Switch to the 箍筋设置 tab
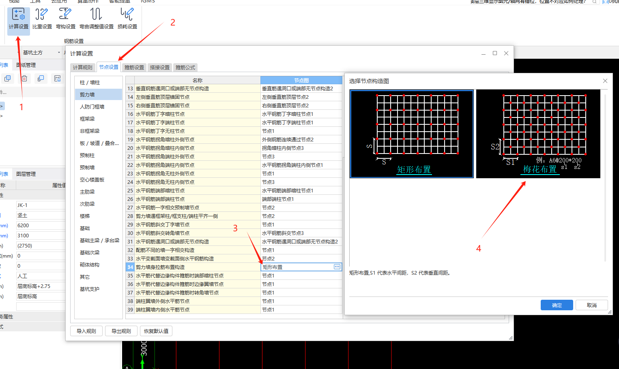 [x=134, y=67]
